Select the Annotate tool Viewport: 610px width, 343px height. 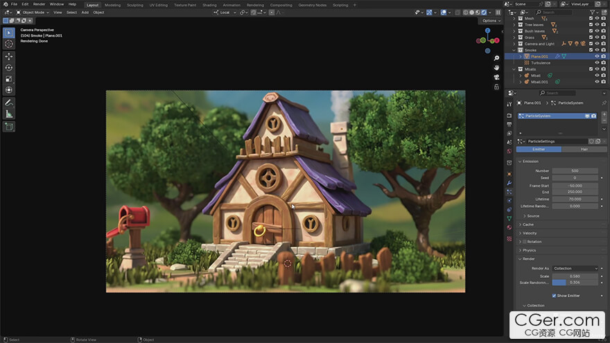(9, 102)
